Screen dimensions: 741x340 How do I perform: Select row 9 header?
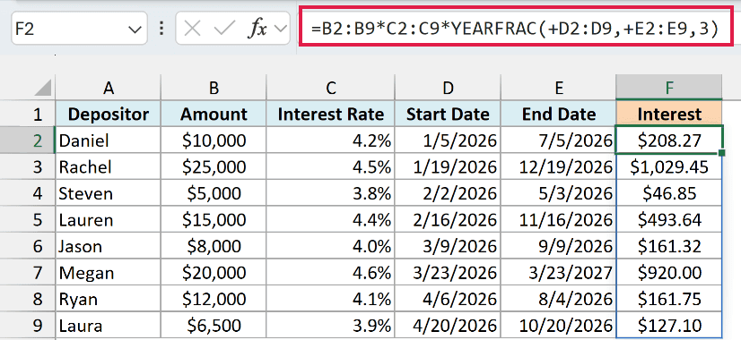coord(28,325)
